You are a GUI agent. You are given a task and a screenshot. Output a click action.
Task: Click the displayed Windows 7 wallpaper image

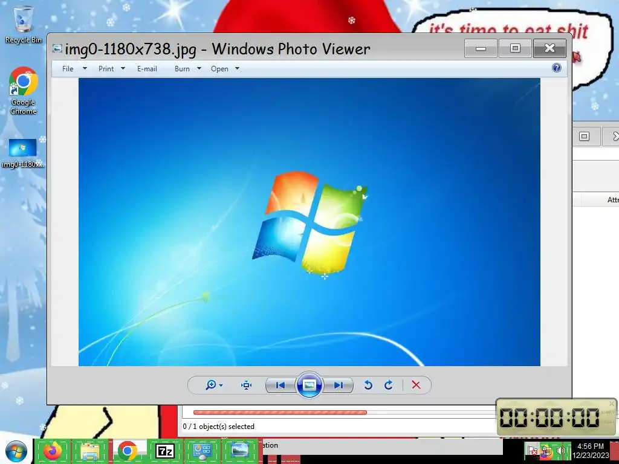309,222
